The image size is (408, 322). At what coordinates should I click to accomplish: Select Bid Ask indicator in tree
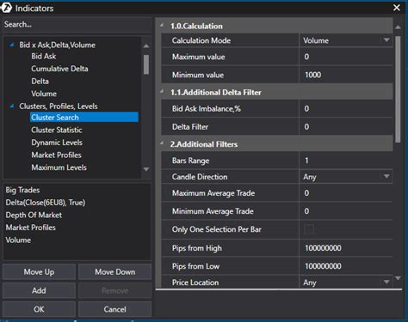coord(44,57)
